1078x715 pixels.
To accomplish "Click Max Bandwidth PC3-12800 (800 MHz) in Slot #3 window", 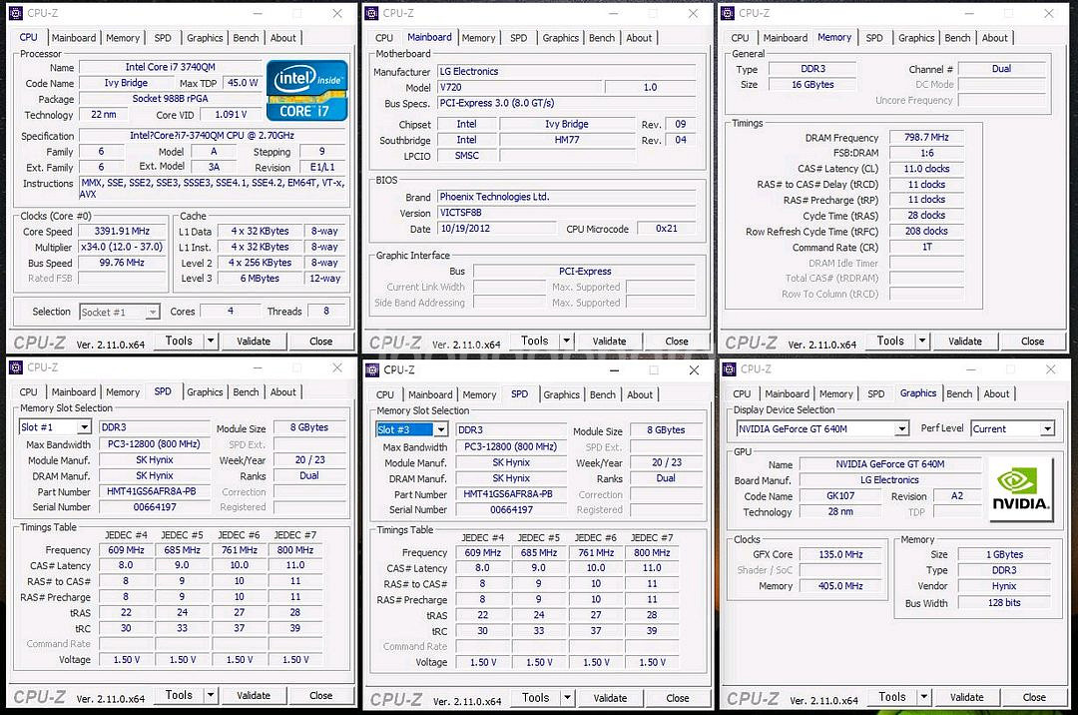I will coord(511,447).
